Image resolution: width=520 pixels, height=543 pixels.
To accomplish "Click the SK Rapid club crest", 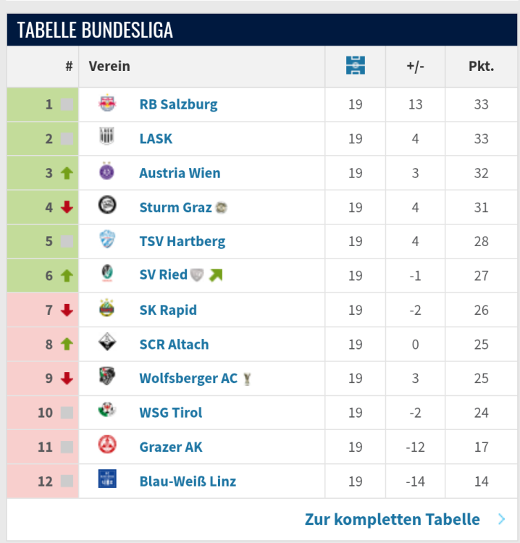I will pos(107,309).
